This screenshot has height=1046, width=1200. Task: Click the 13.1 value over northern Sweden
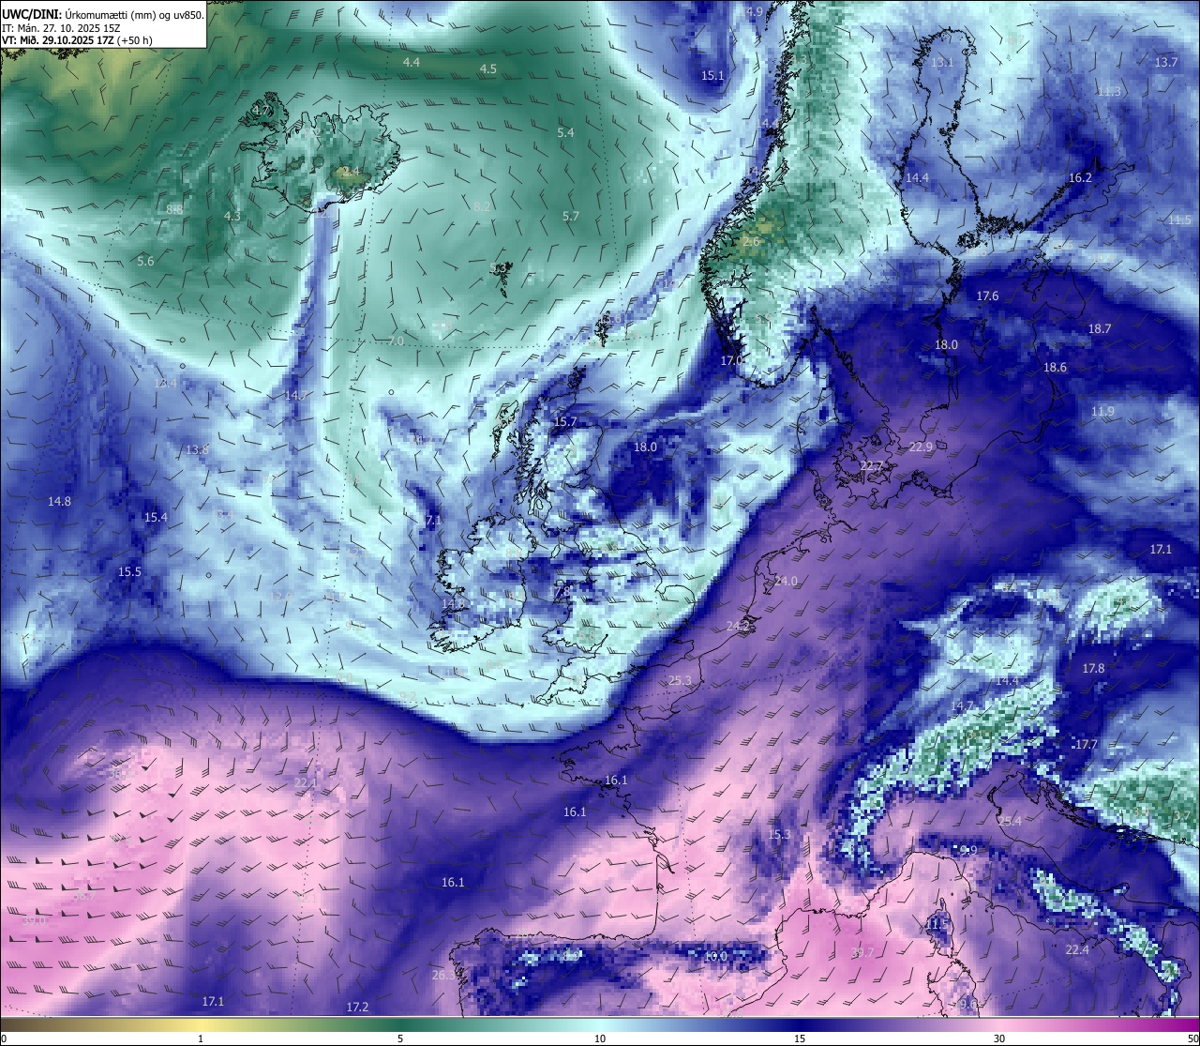[x=942, y=63]
